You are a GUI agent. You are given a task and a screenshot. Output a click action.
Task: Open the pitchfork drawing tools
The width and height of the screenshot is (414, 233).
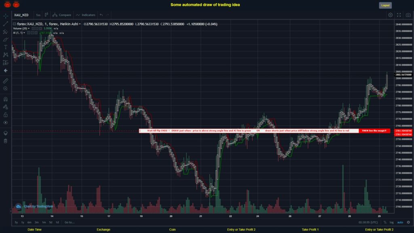(x=6, y=32)
